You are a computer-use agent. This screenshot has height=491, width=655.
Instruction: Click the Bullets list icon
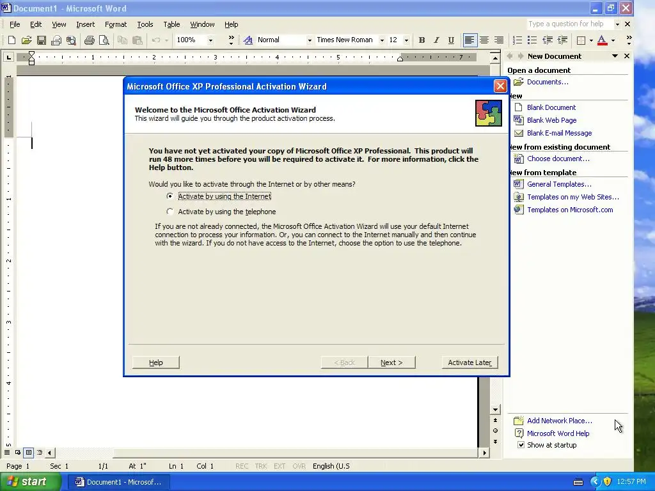tap(532, 40)
